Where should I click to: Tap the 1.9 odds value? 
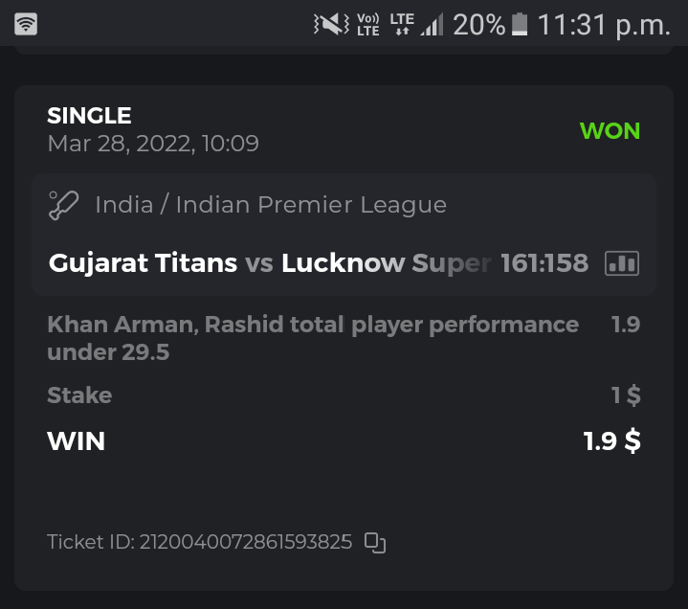click(626, 325)
